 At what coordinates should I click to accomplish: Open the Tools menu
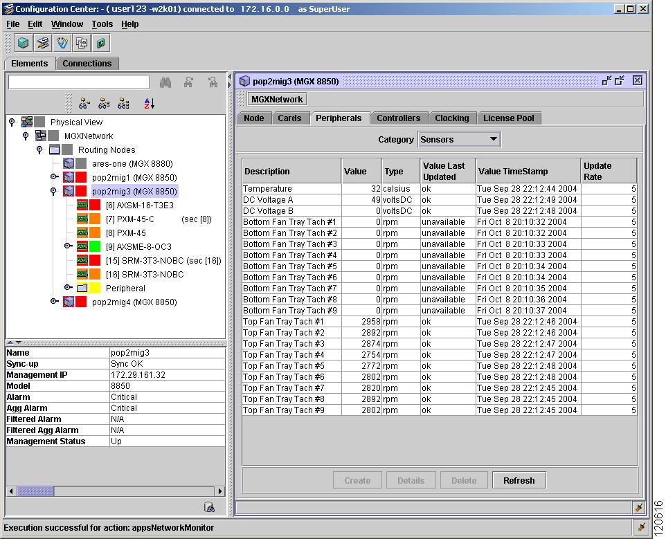point(102,24)
